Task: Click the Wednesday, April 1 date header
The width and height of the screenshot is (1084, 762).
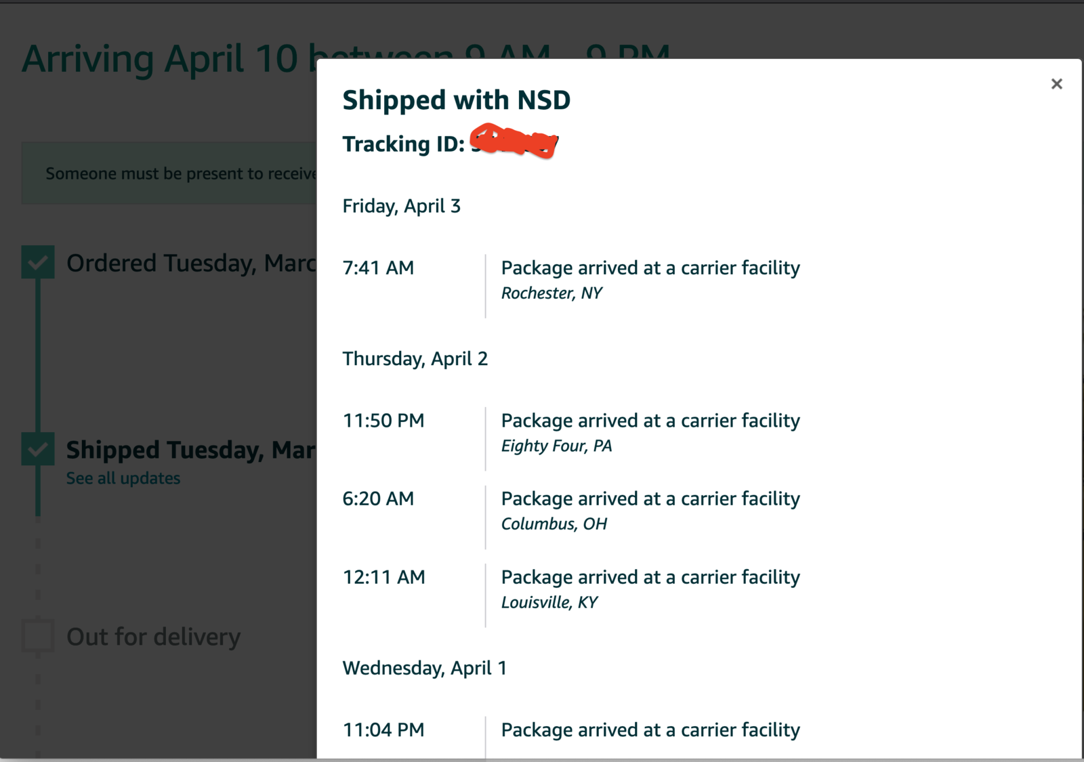Action: (x=424, y=669)
